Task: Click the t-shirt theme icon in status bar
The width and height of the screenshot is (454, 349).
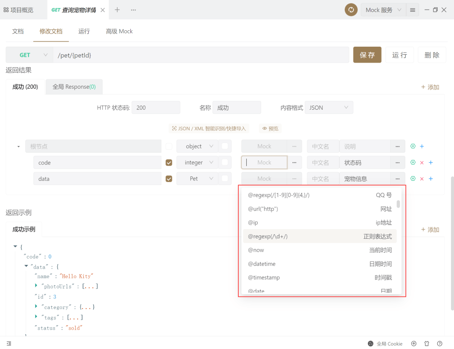Action: (426, 344)
